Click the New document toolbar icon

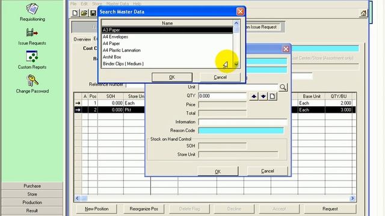[x=75, y=13]
